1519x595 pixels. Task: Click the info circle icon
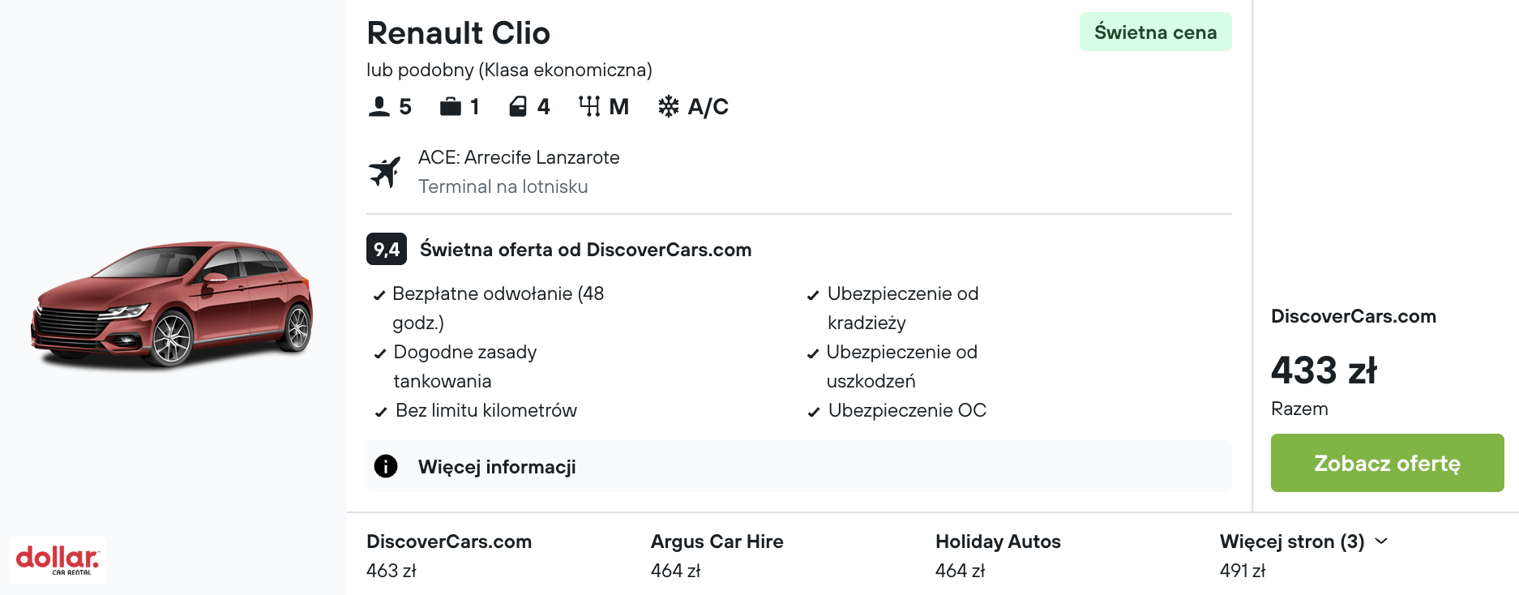click(386, 466)
